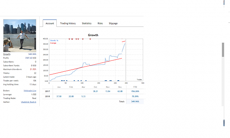Select the 2017 YTD value 156.26%
Viewport: 230px width, 138px height.
coord(135,91)
